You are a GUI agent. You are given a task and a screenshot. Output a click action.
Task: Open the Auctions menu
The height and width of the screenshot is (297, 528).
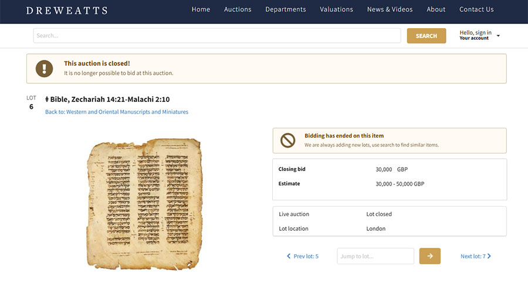pyautogui.click(x=238, y=9)
